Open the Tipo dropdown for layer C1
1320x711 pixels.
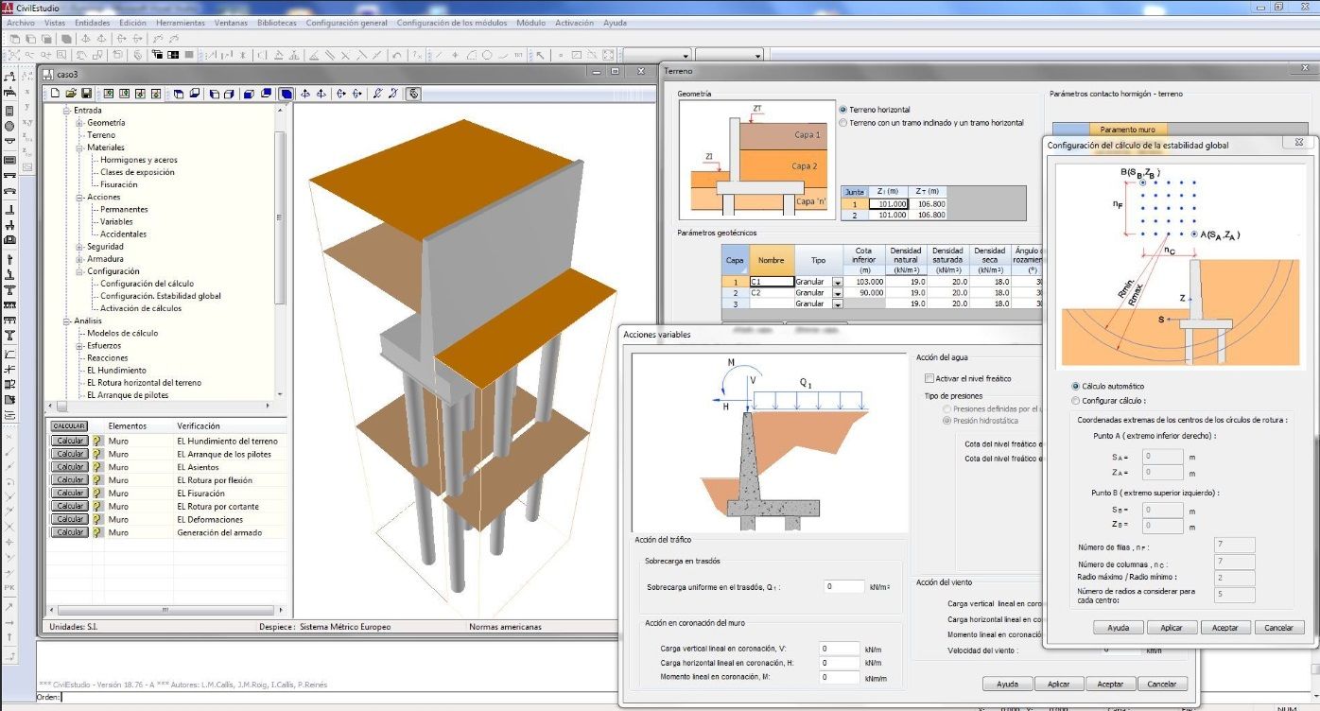click(837, 282)
